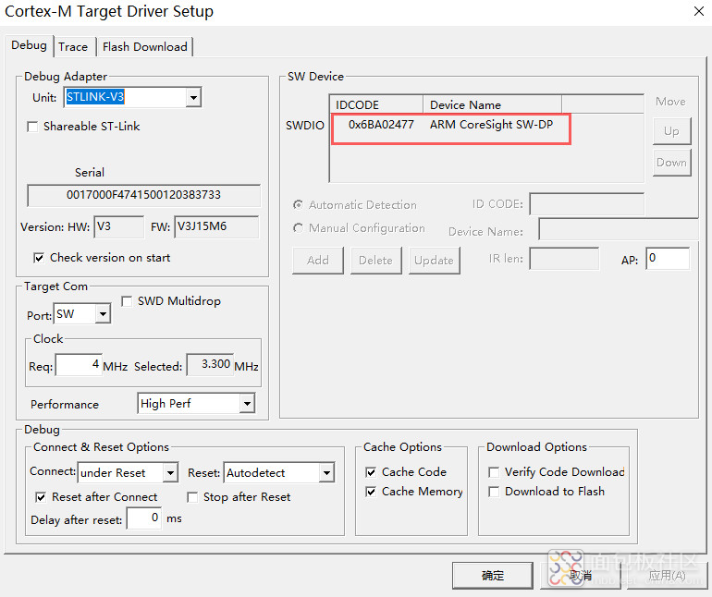Enable SWD Multidrop option
The width and height of the screenshot is (712, 597).
pyautogui.click(x=128, y=301)
